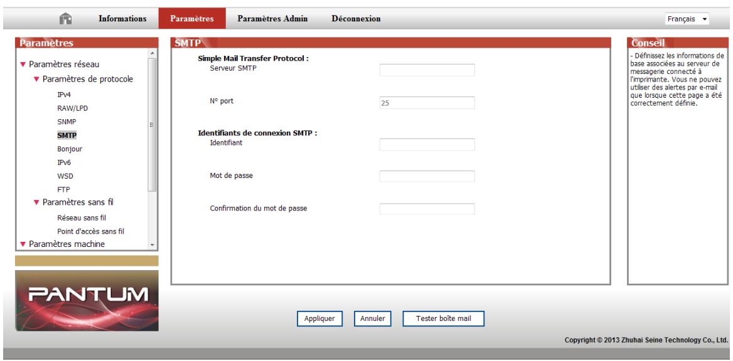The image size is (733, 361).
Task: Open the Paramètres Admin tab
Action: click(x=272, y=19)
